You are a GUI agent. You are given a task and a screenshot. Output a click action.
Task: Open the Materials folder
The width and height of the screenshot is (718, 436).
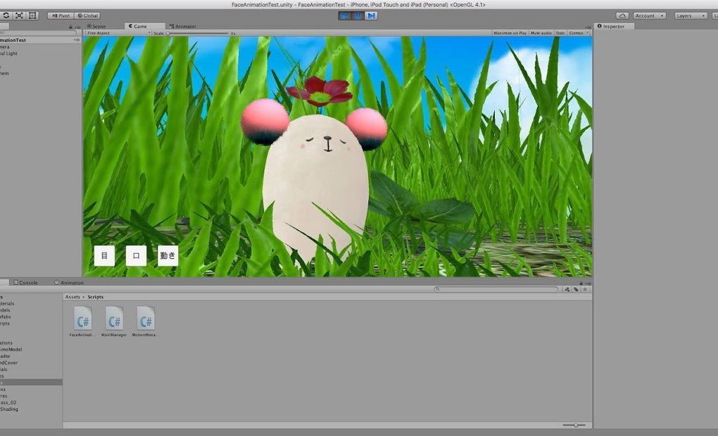click(x=7, y=303)
